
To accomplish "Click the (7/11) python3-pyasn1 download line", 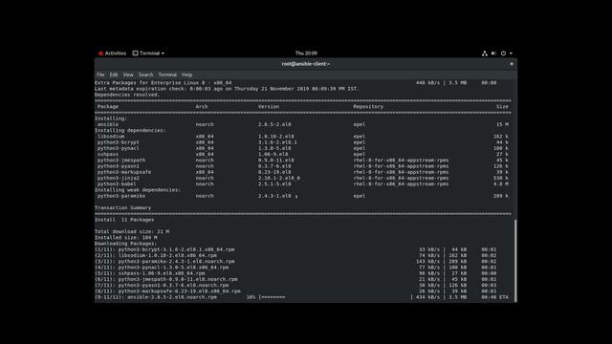I will [x=295, y=285].
